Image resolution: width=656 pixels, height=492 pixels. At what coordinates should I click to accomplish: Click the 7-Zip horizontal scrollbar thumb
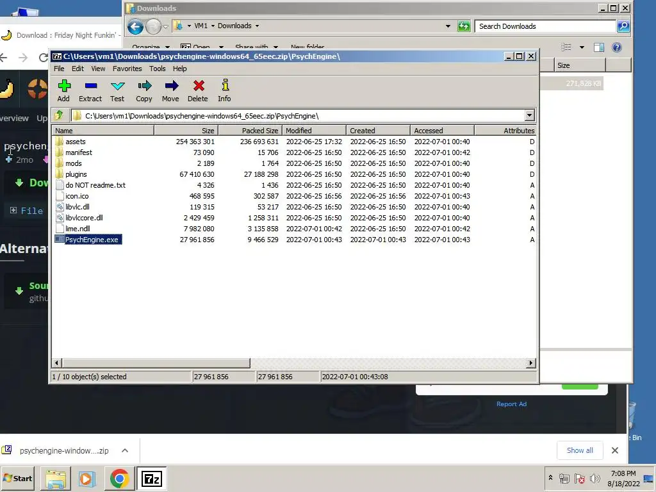coord(156,363)
